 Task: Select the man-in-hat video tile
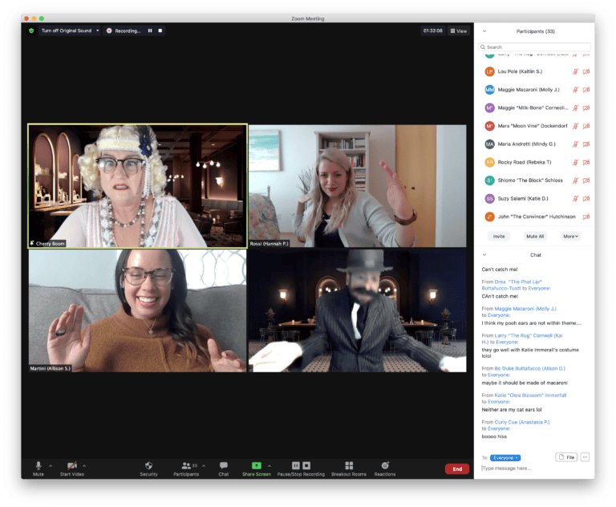358,310
